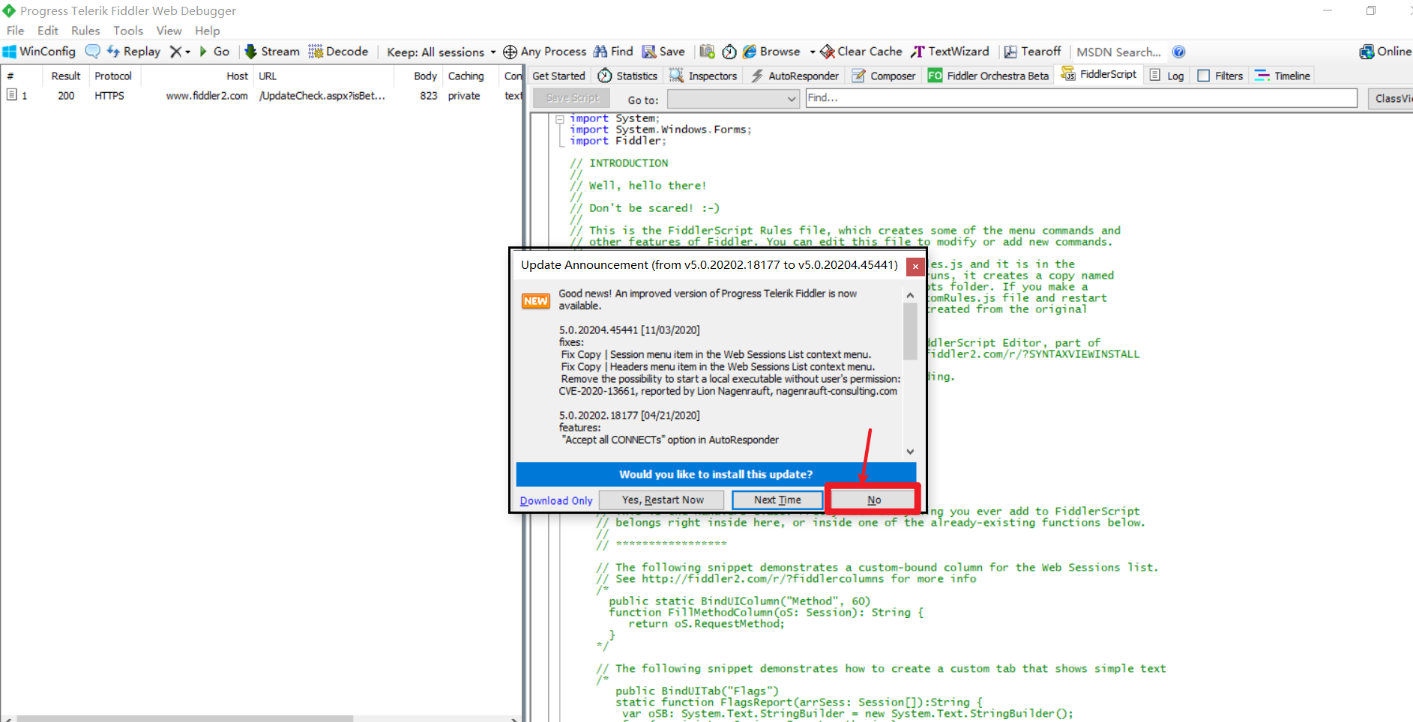Open the Rules menu
This screenshot has height=722, width=1413.
85,31
